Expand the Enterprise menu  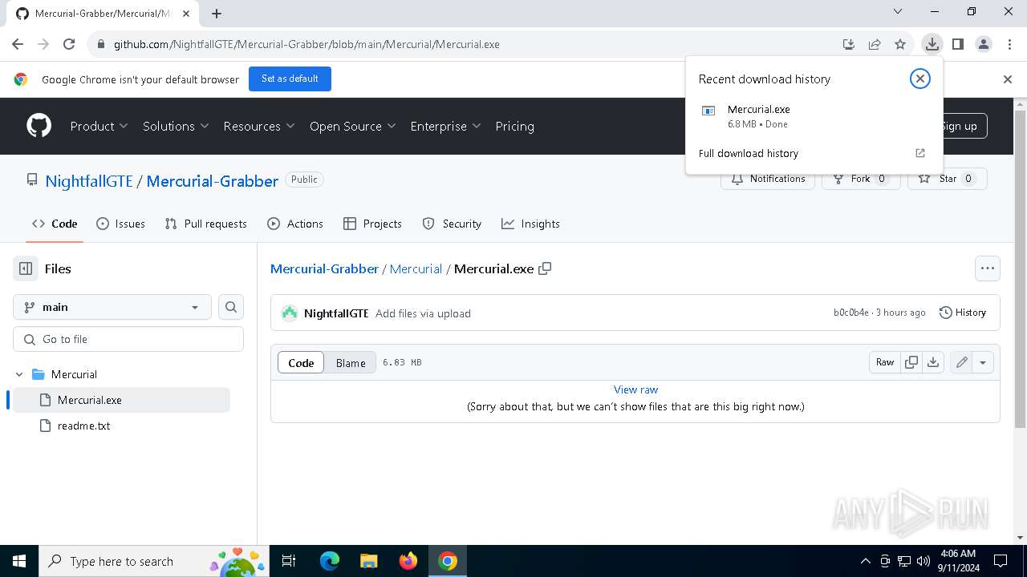(445, 126)
